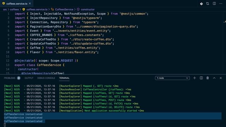The width and height of the screenshot is (226, 127).
Task: Click the class symbol icon in breadcrumb
Action: [x=53, y=10]
